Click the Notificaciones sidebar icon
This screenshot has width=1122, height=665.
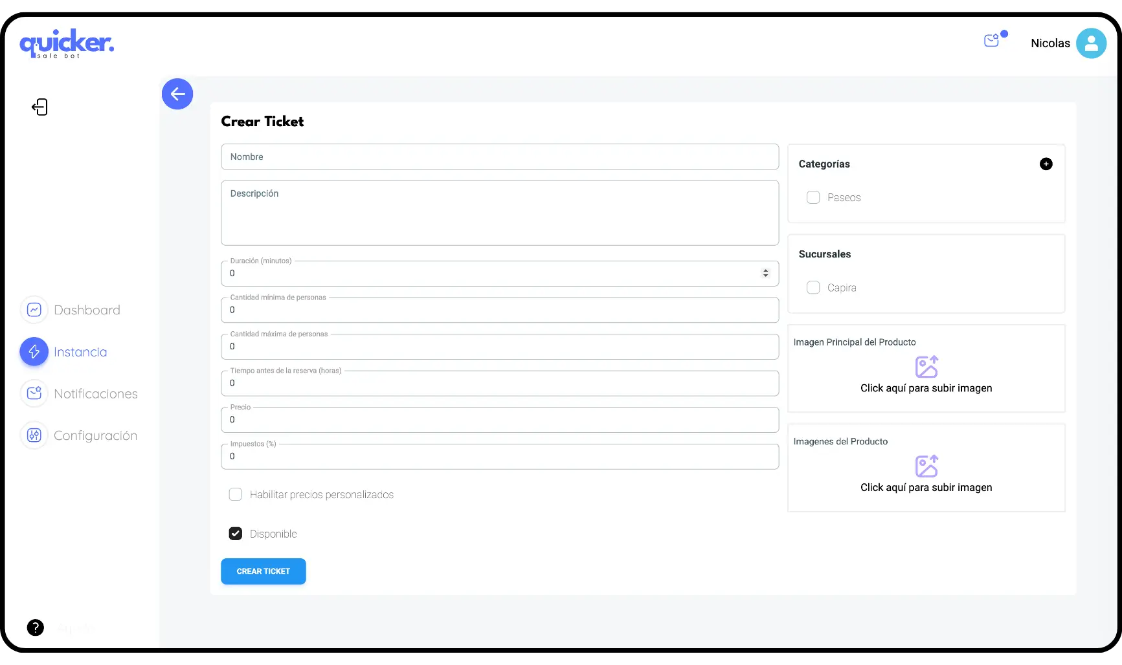click(34, 393)
